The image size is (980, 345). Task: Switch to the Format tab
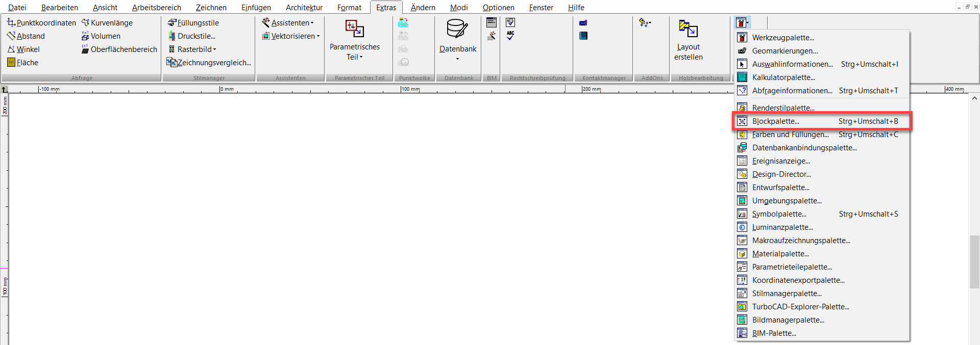coord(349,8)
